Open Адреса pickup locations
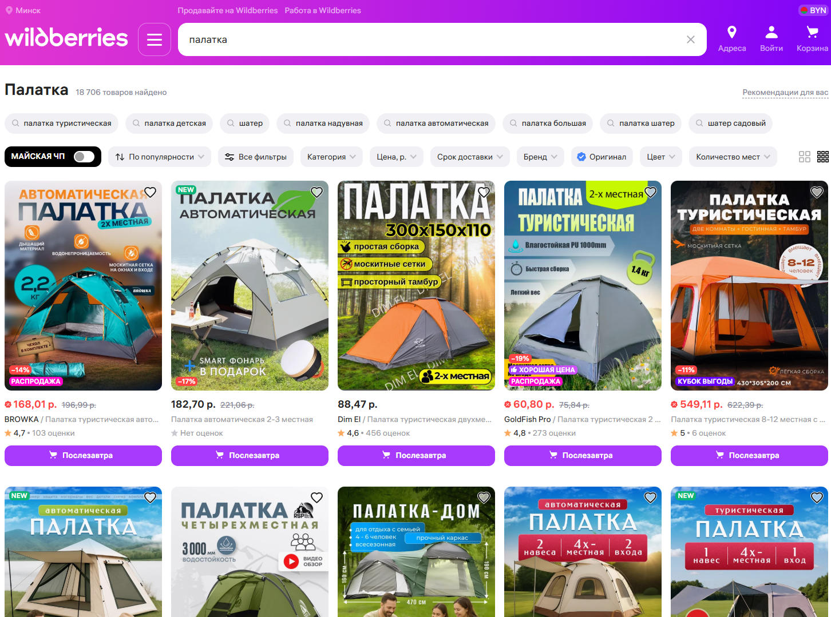This screenshot has width=831, height=617. [732, 39]
